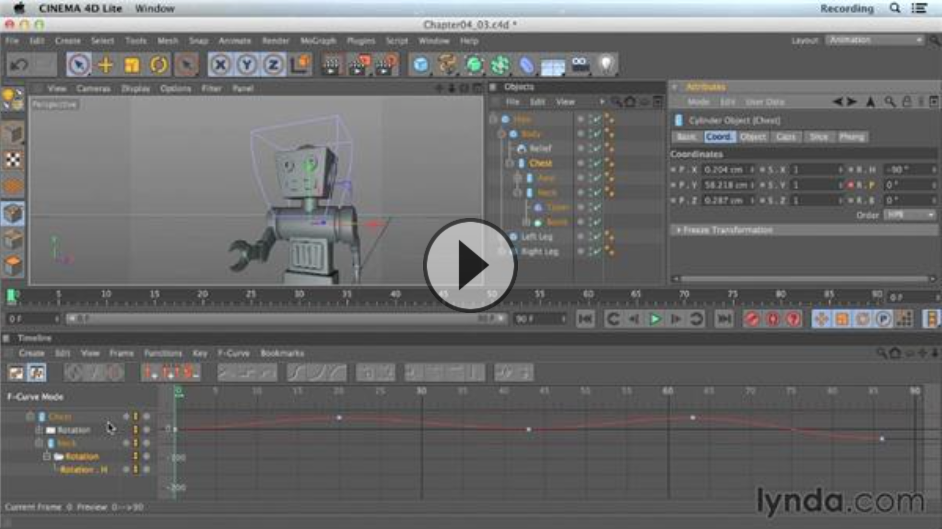The width and height of the screenshot is (942, 529).
Task: Open the MoGraph menu
Action: tap(318, 41)
